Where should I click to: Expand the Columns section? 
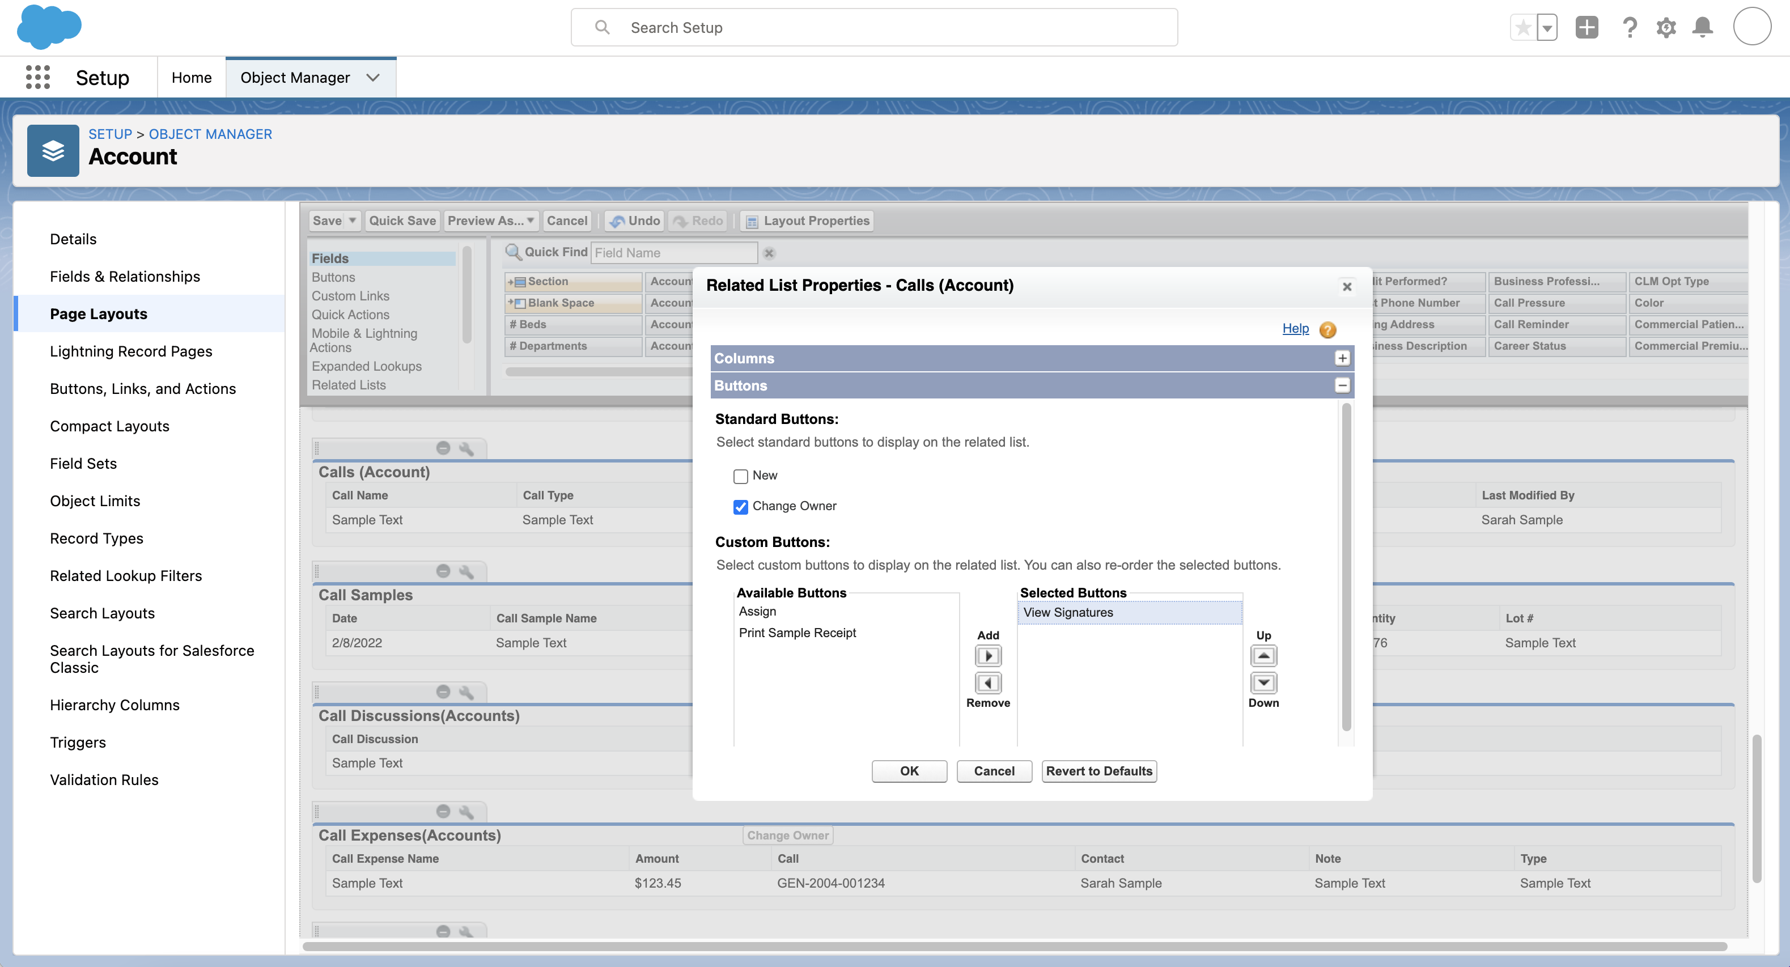[1342, 358]
